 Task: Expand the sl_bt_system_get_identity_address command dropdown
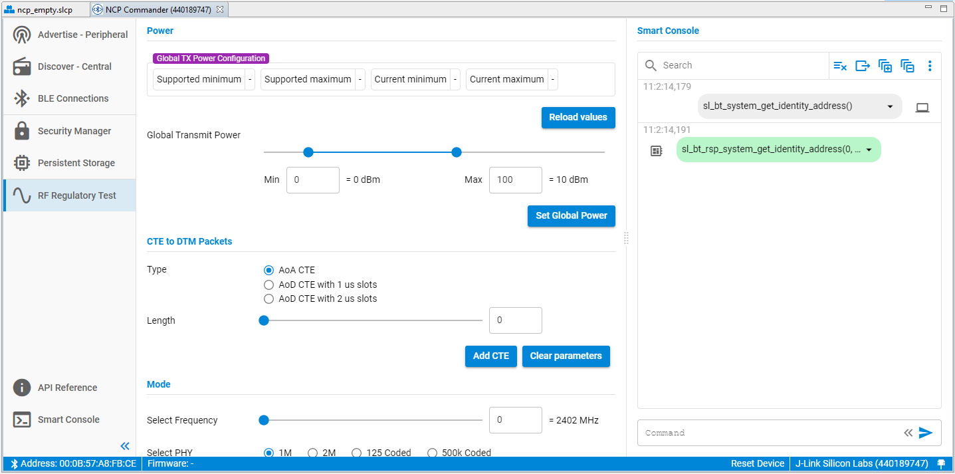pyautogui.click(x=891, y=106)
